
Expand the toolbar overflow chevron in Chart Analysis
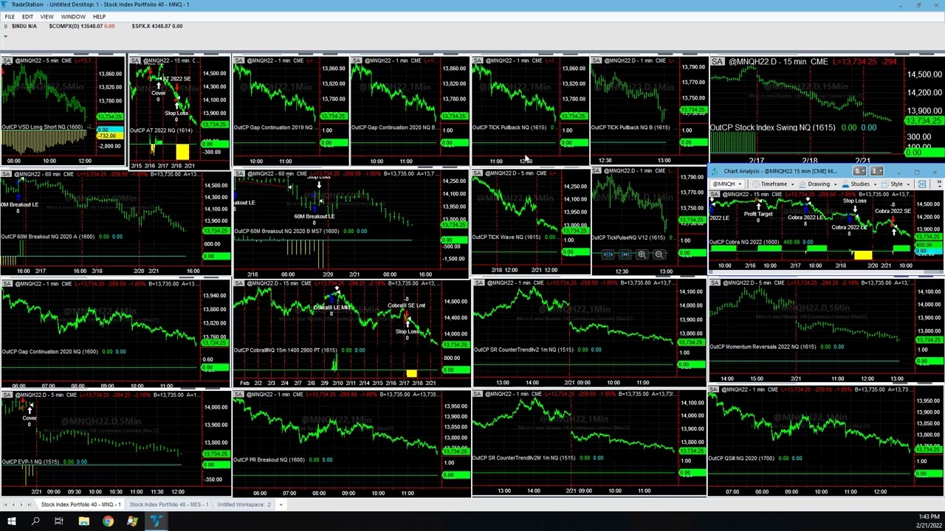pos(939,184)
